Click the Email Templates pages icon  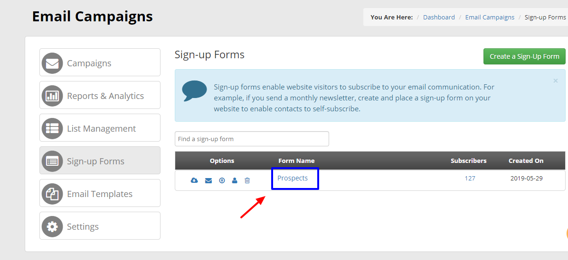point(52,194)
